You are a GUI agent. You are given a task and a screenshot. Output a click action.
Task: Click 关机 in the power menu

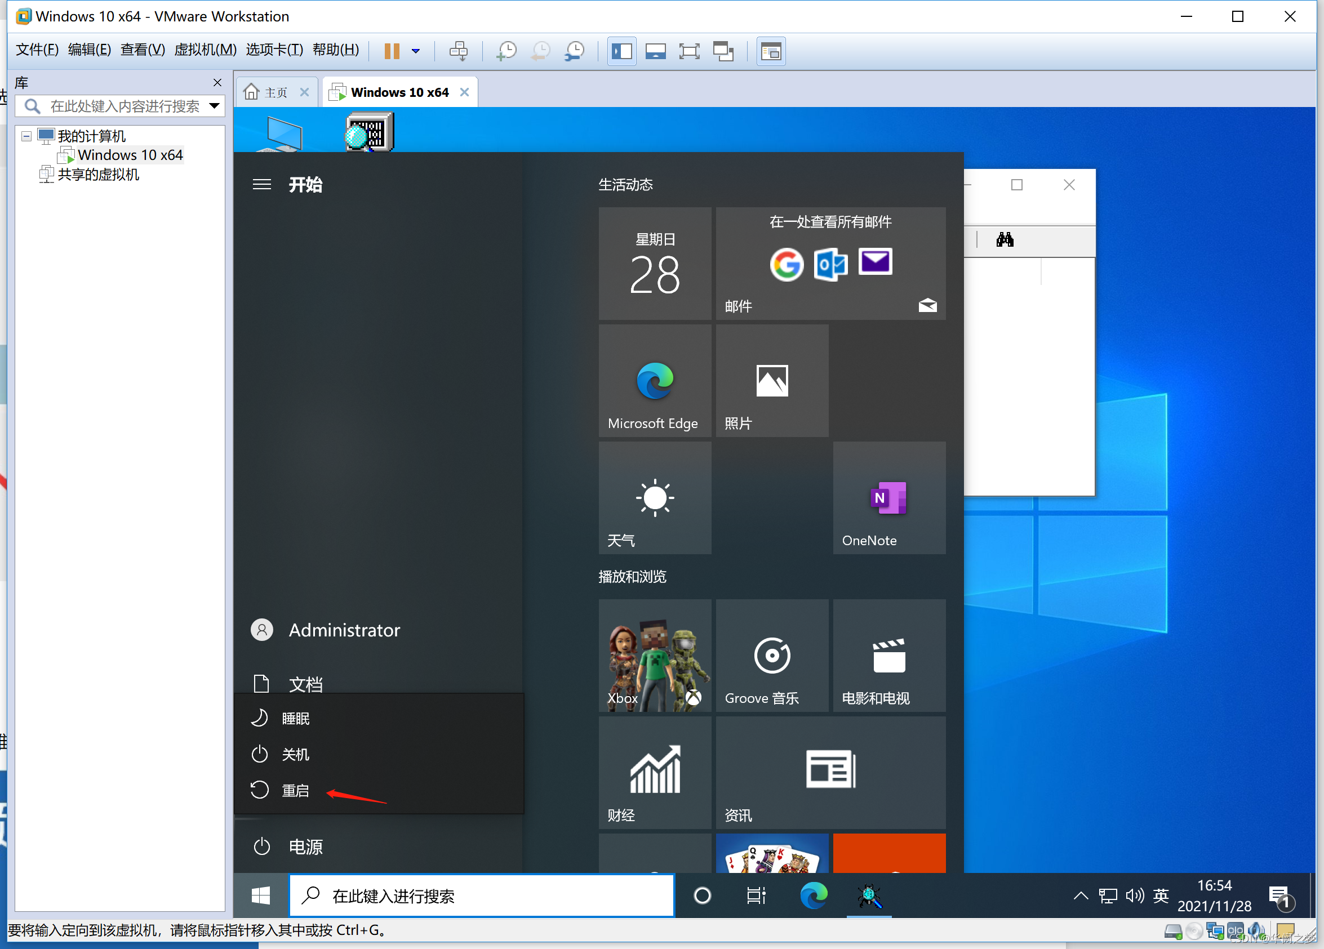[295, 754]
